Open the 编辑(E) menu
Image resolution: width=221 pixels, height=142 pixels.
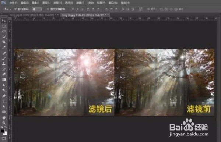point(25,3)
